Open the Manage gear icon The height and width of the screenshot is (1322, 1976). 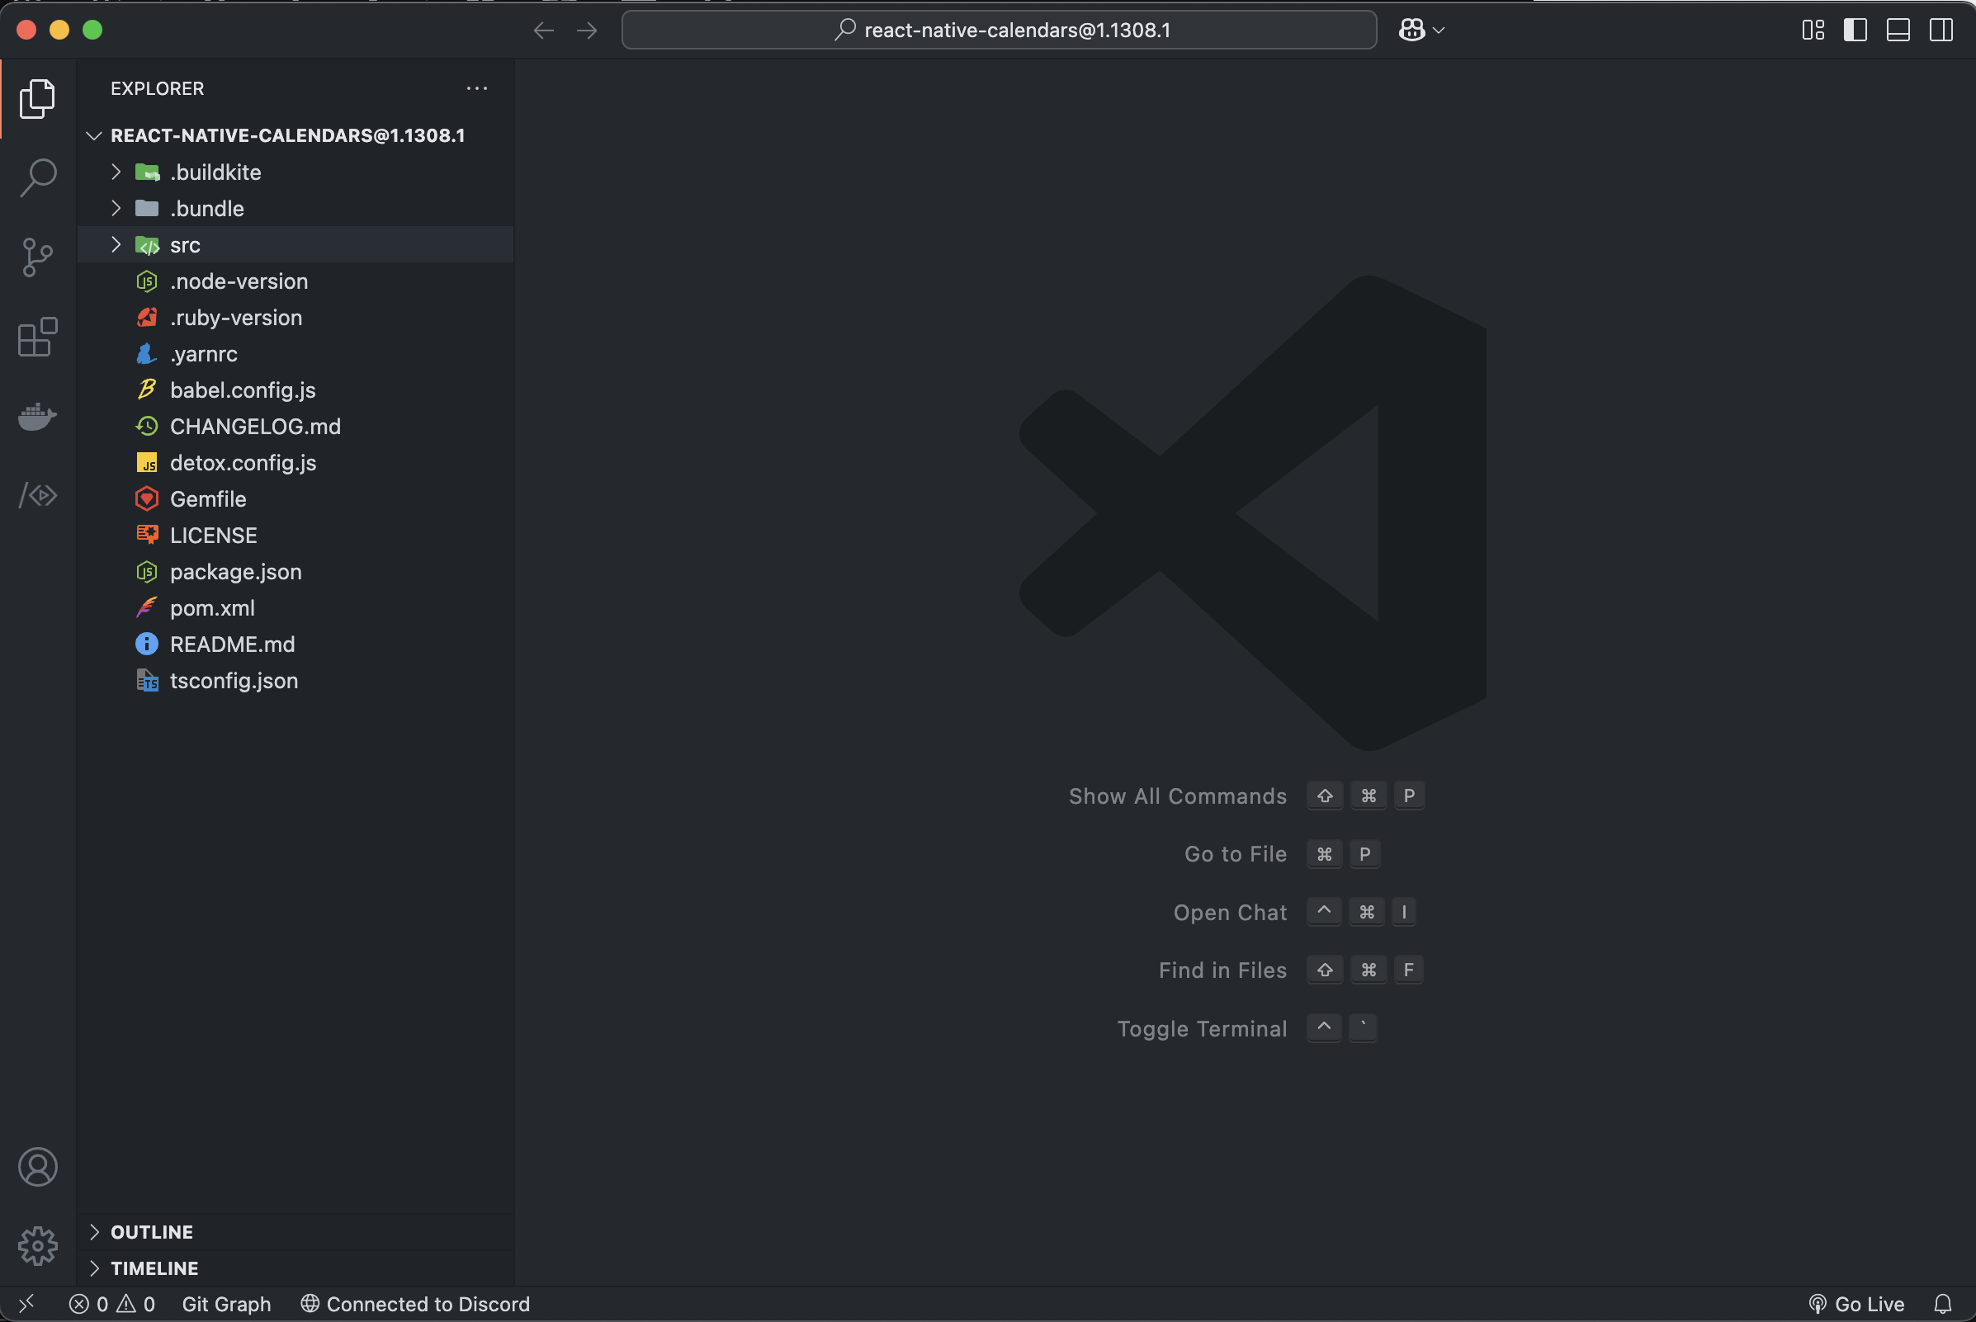point(38,1245)
